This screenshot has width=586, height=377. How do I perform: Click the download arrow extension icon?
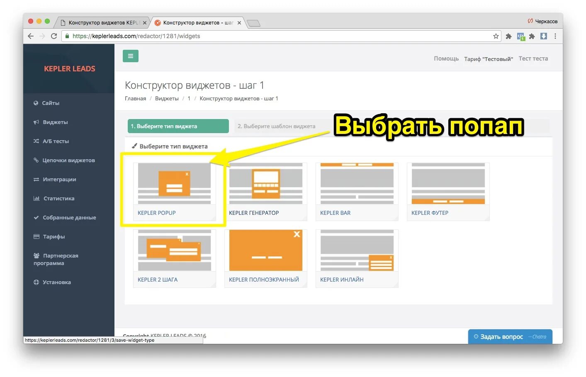pos(544,36)
